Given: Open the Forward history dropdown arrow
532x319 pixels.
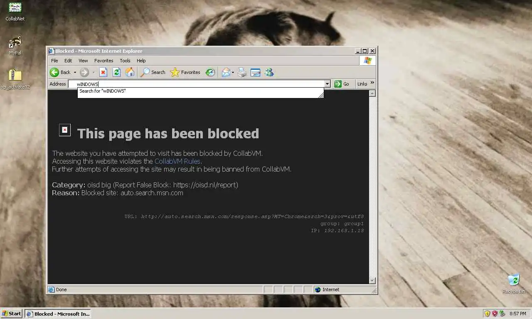Looking at the screenshot, I should tap(94, 72).
